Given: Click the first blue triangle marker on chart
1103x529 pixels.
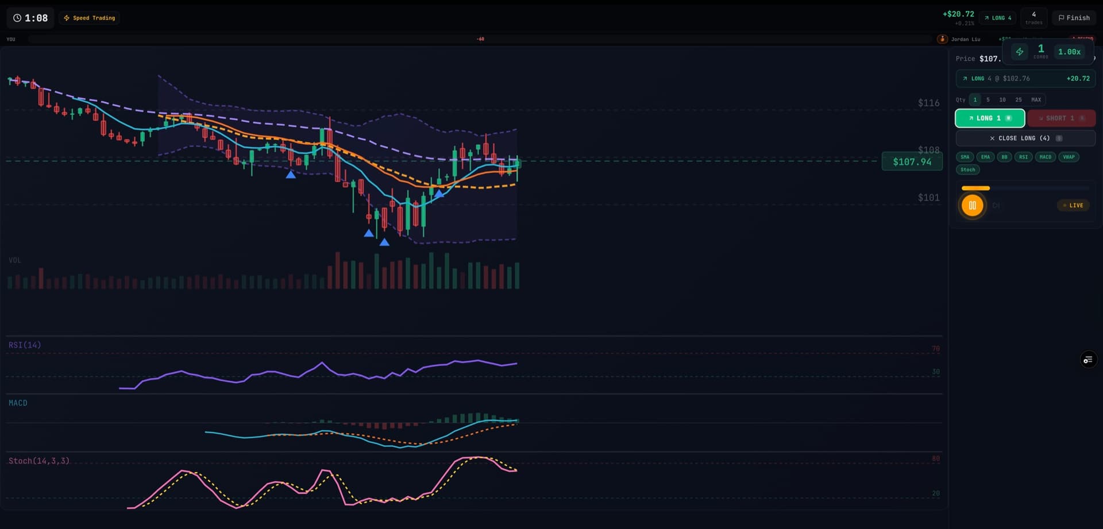Looking at the screenshot, I should (291, 175).
